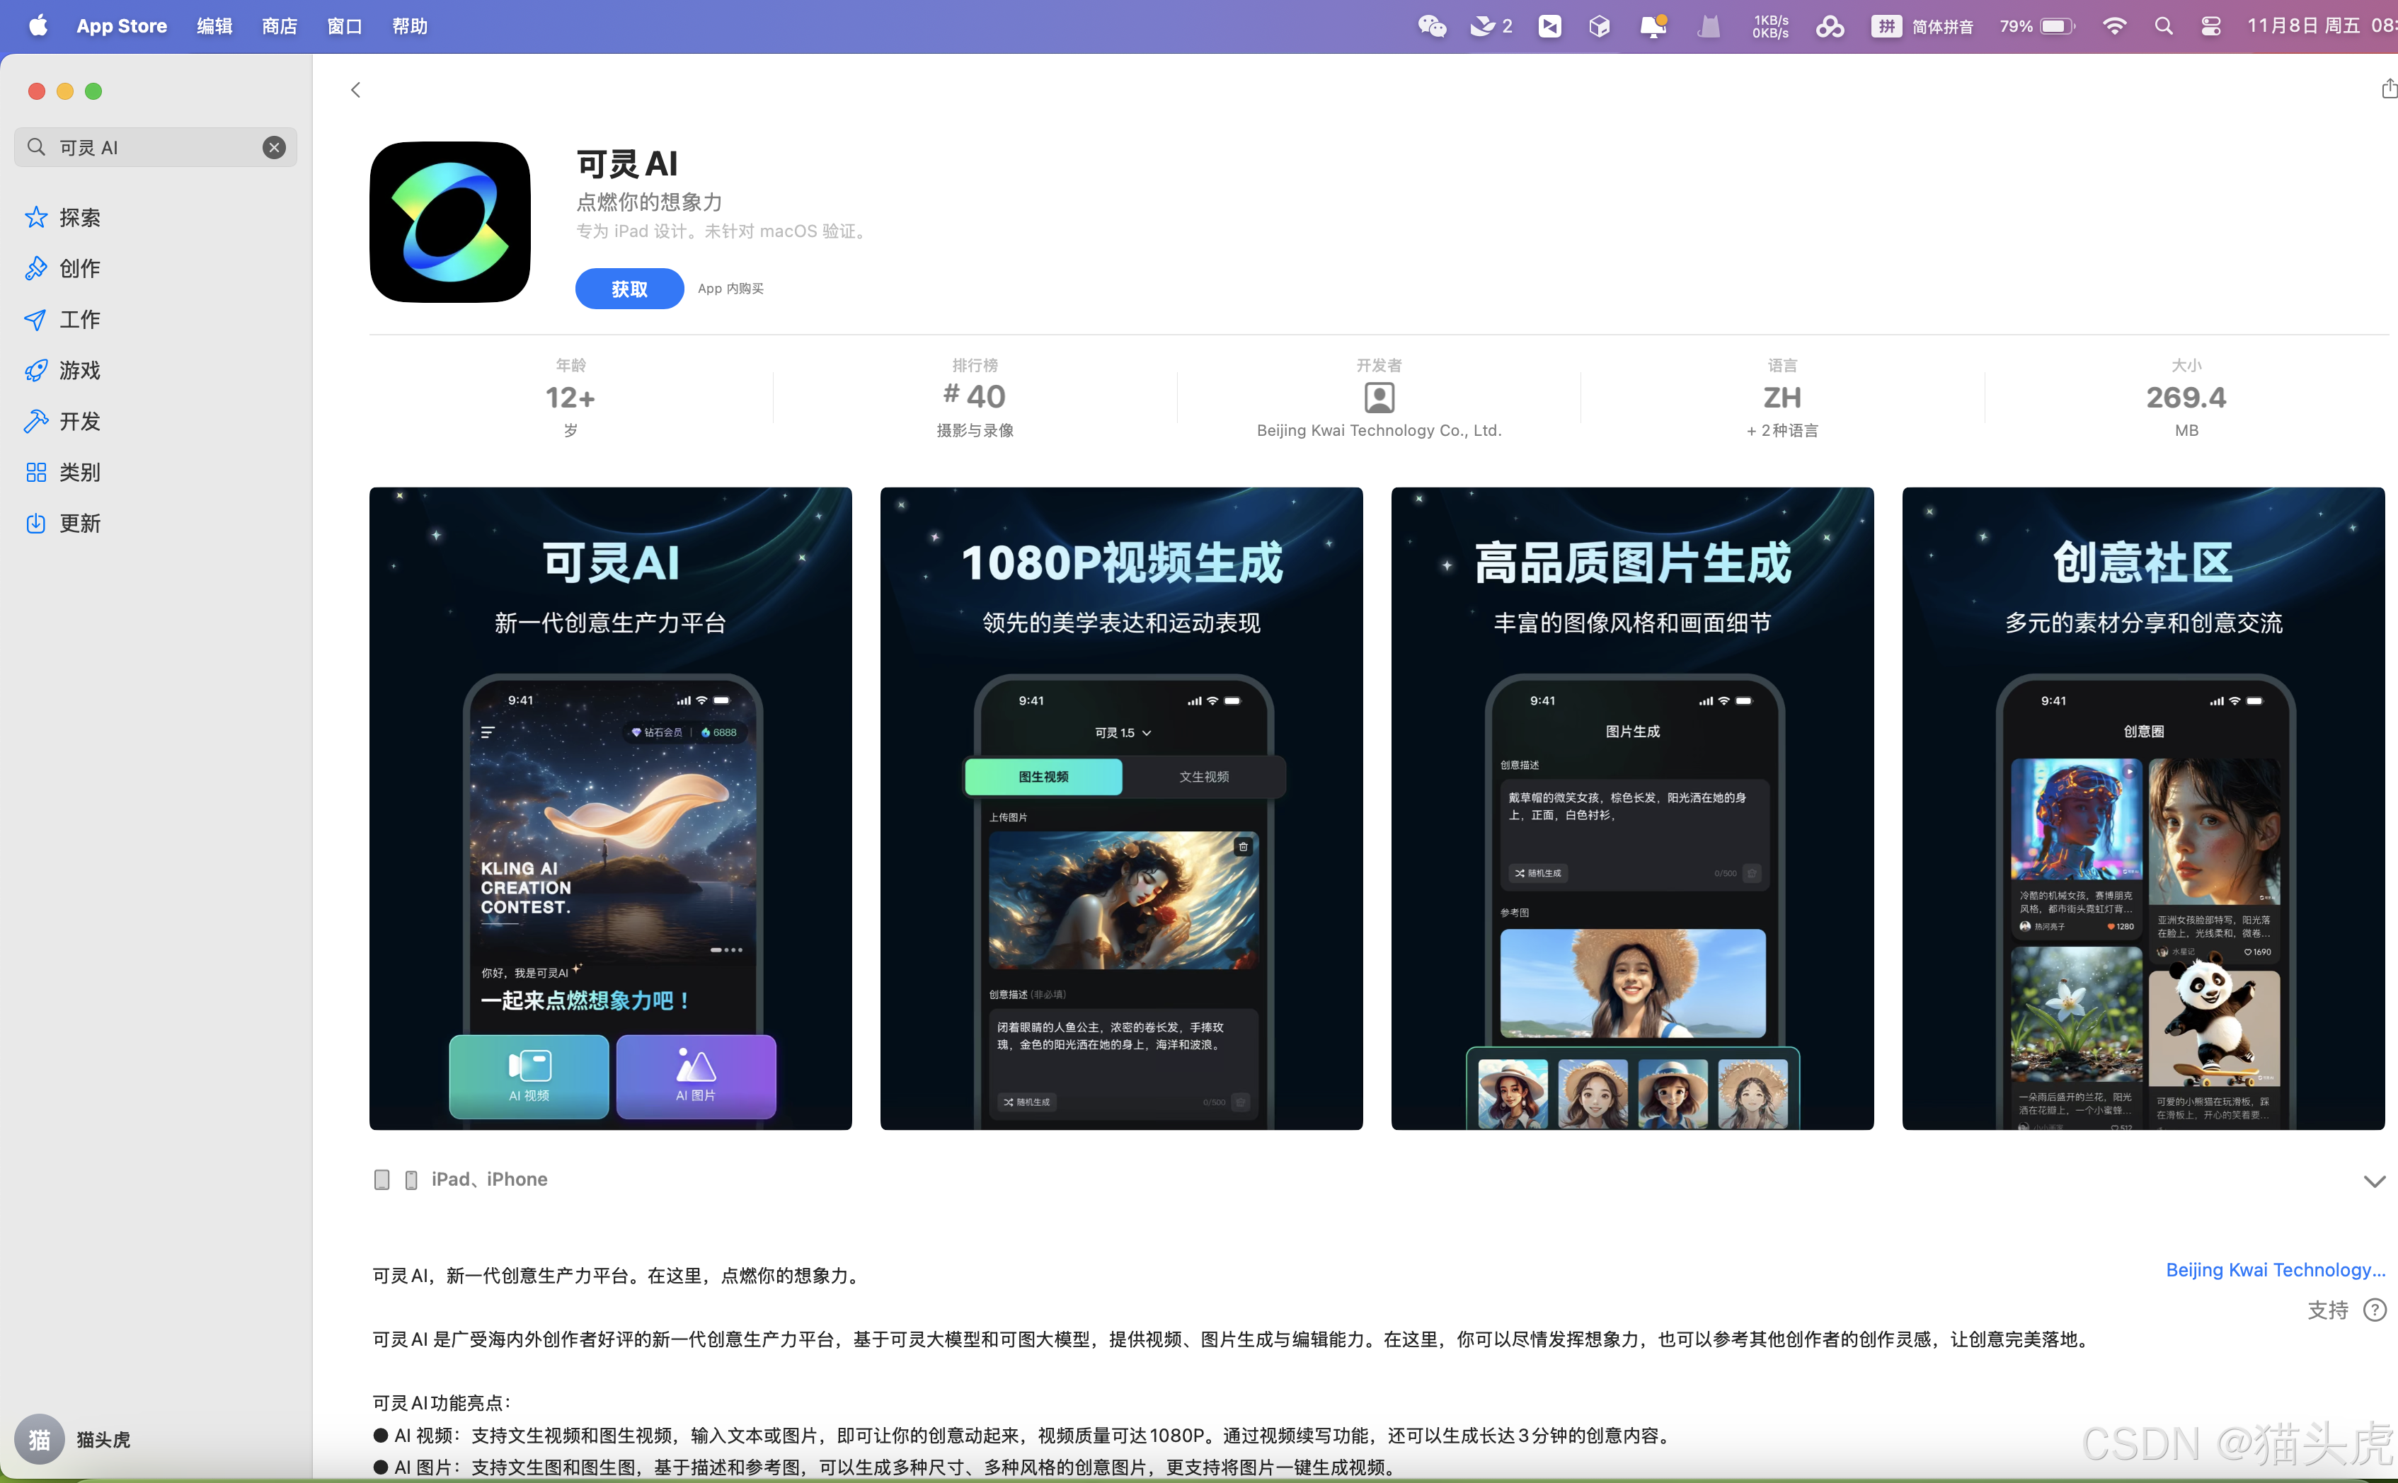Viewport: 2398px width, 1483px height.
Task: Clear the search field with X button
Action: tap(274, 147)
